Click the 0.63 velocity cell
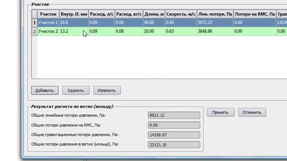The height and width of the screenshot is (161, 287). pyautogui.click(x=181, y=31)
